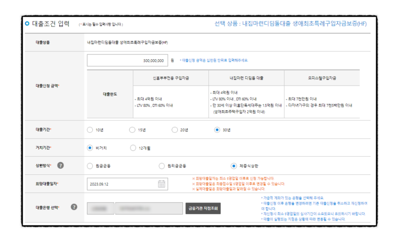This screenshot has width=398, height=238.
Task: Open the calendar picker for 희망대출일자
Action: (161, 184)
